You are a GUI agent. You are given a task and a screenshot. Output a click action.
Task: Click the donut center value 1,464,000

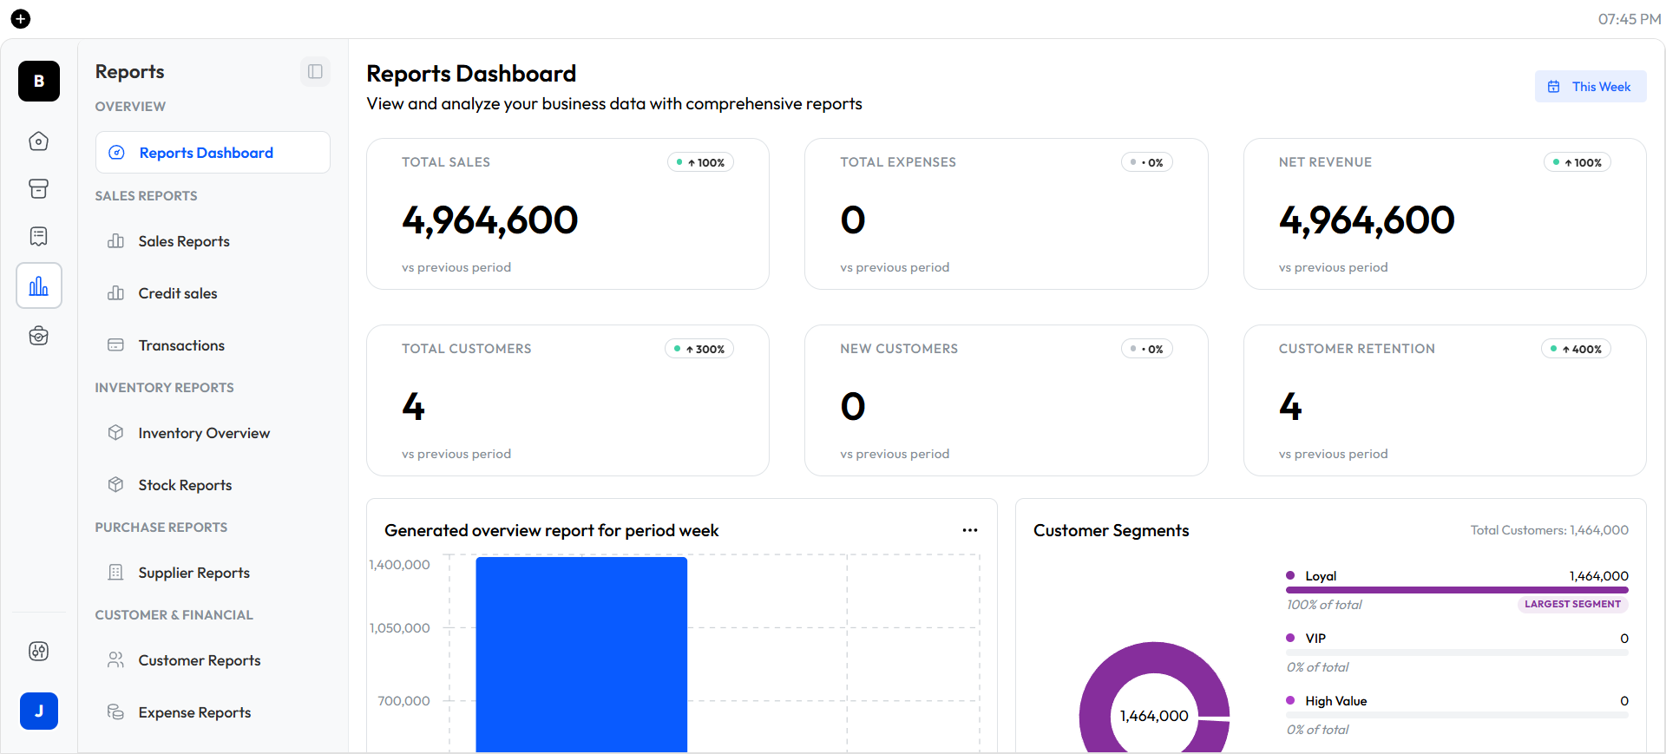(x=1154, y=716)
